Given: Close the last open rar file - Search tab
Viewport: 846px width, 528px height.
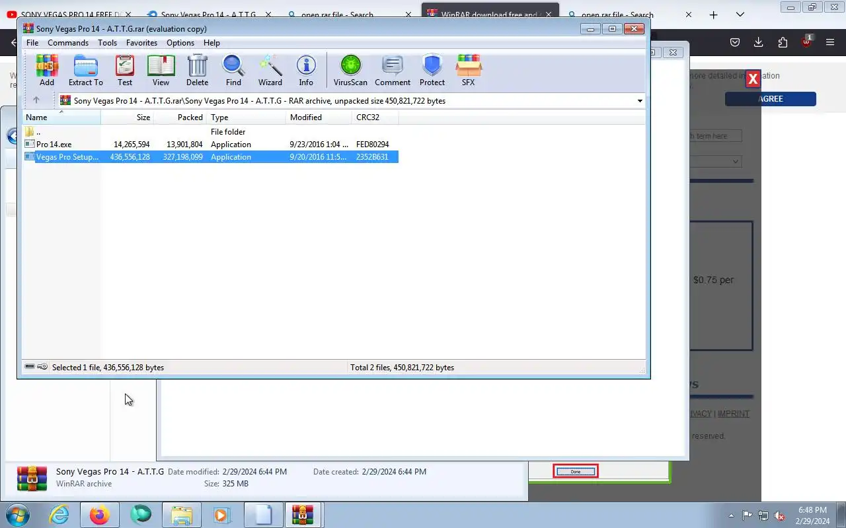Looking at the screenshot, I should click(x=688, y=15).
